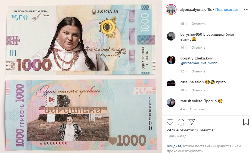The height and width of the screenshot is (153, 251).
Task: Share the post via paper plane icon
Action: (x=192, y=122)
